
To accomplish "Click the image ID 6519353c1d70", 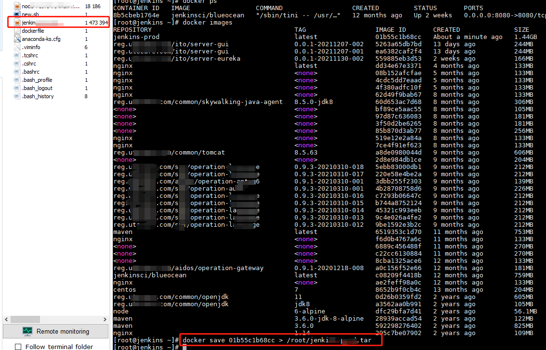I will coord(398,232).
